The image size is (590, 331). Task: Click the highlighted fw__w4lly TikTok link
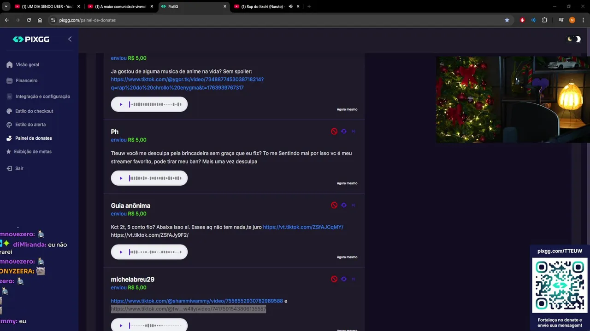tap(189, 309)
